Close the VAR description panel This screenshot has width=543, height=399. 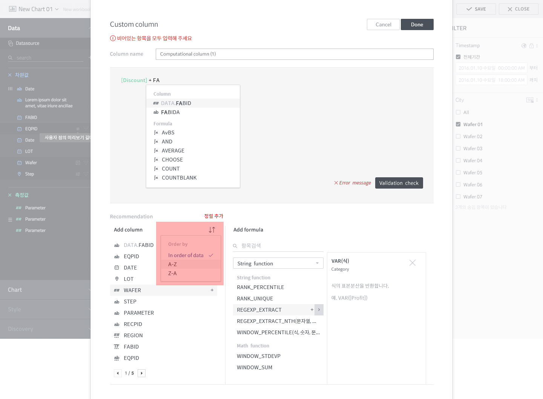[413, 263]
